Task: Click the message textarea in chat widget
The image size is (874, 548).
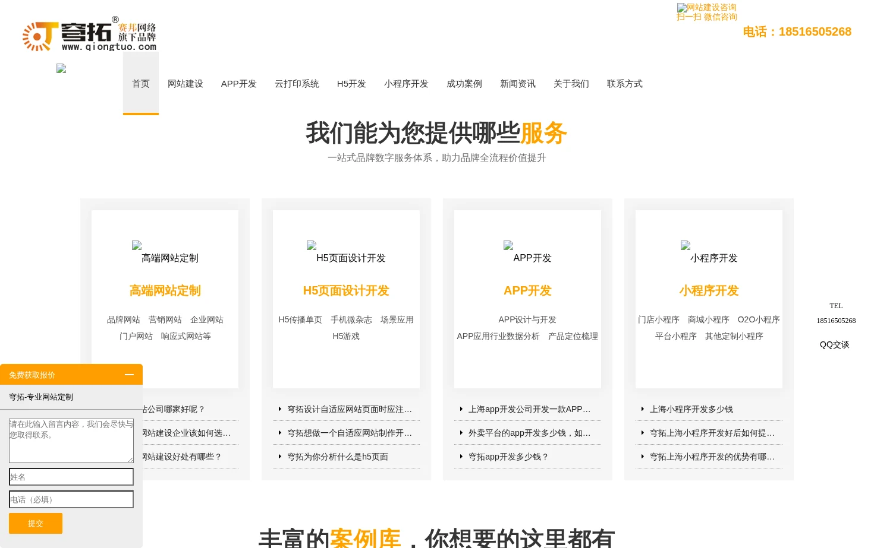Action: pyautogui.click(x=71, y=441)
